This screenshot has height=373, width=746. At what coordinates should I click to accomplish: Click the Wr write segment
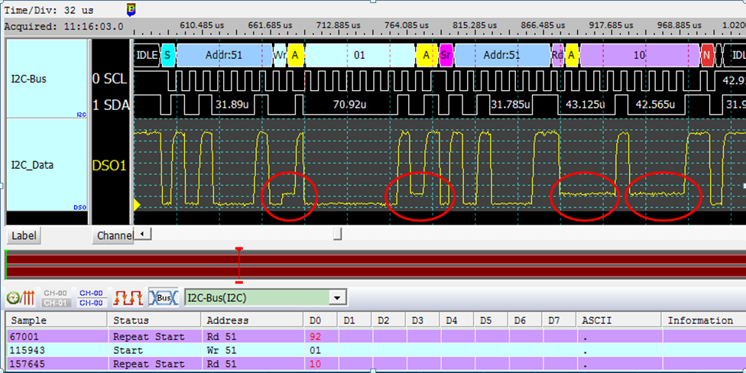280,55
